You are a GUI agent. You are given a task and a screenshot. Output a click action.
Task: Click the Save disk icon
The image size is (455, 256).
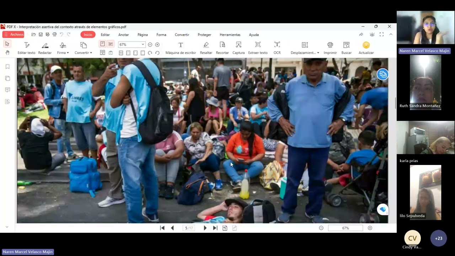[41, 34]
